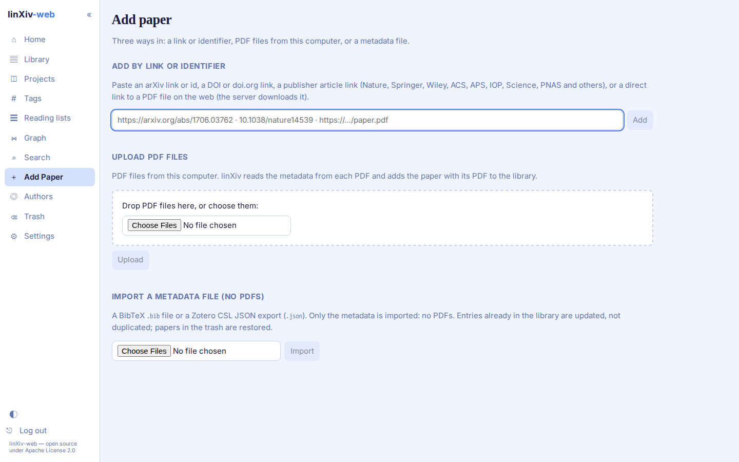739x462 pixels.
Task: Click the Graph icon in sidebar
Action: (14, 138)
